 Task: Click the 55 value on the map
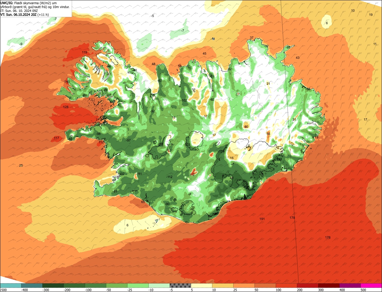coord(268,134)
